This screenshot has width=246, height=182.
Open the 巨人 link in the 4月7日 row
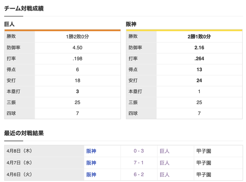(164, 163)
